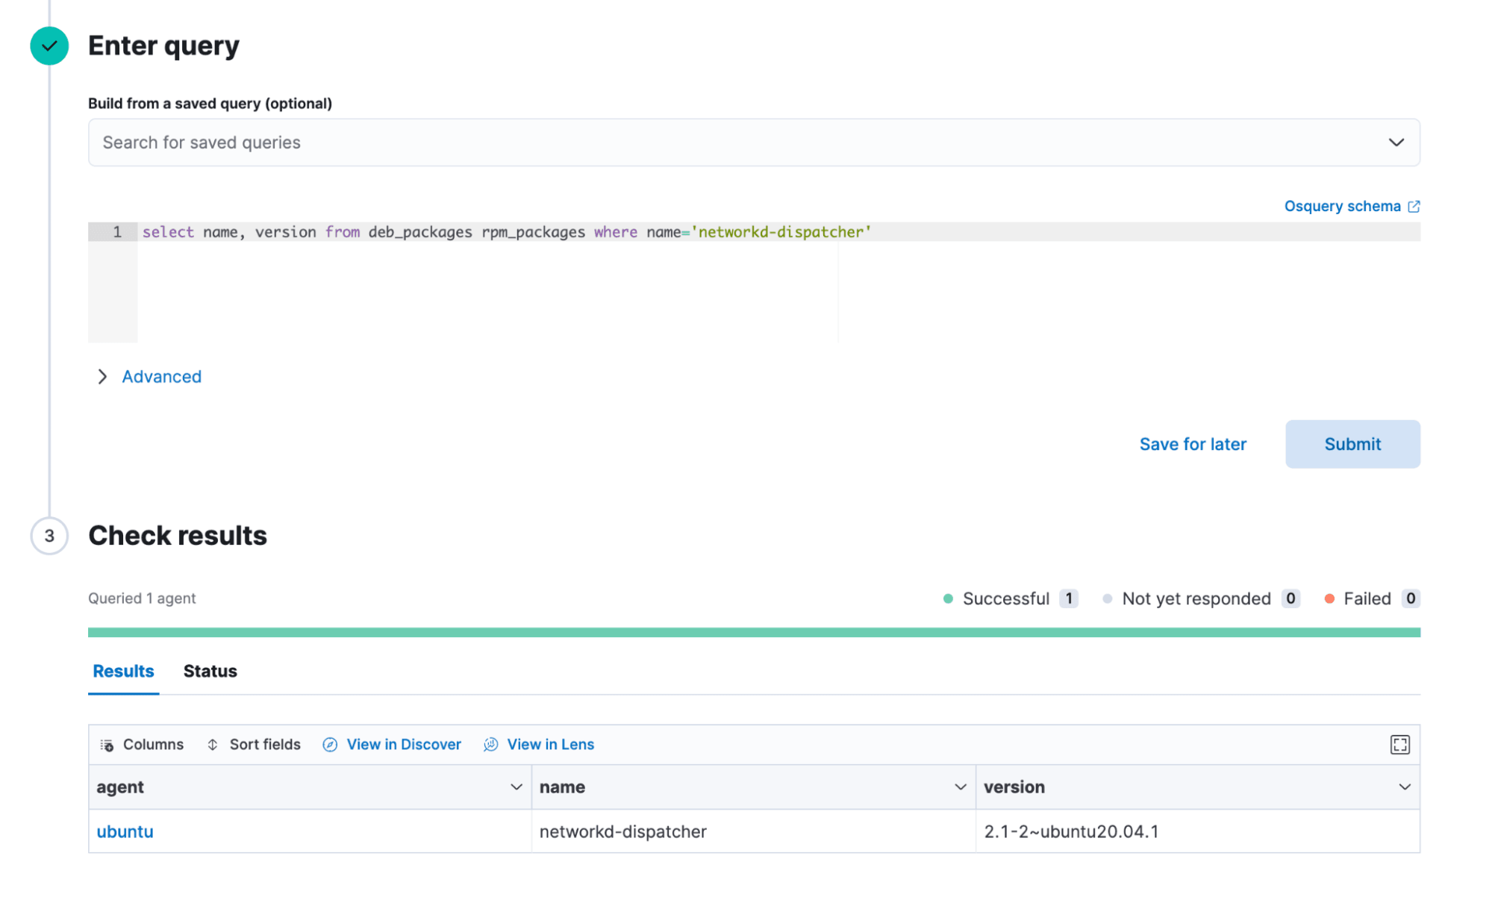The width and height of the screenshot is (1492, 897).
Task: Open the Osquery schema external link
Action: coord(1341,206)
